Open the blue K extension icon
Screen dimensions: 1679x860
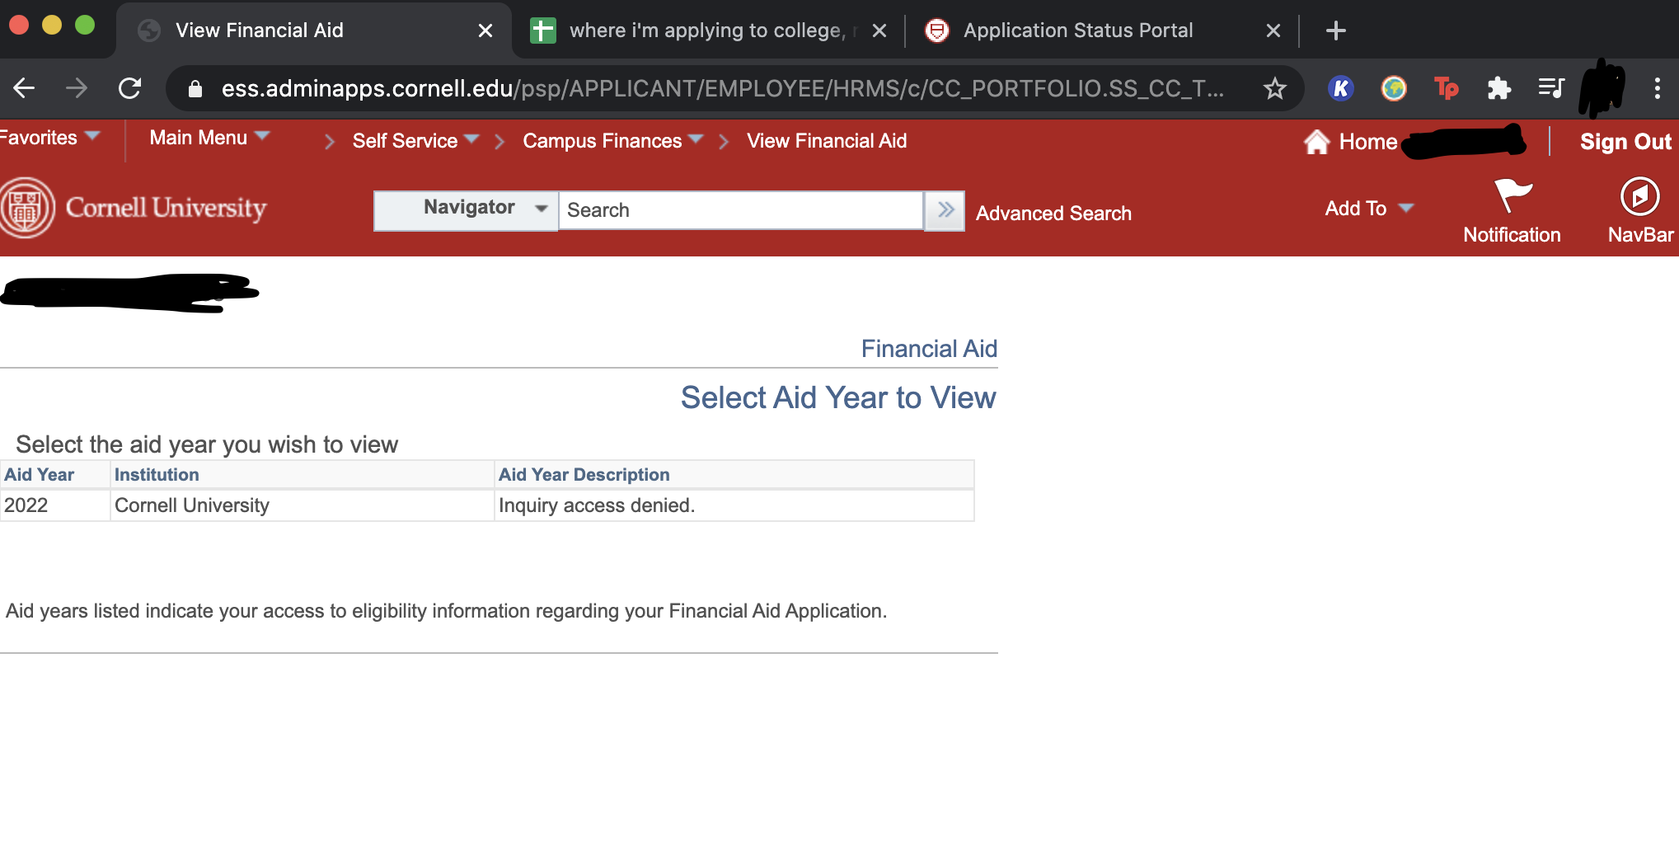click(x=1341, y=88)
